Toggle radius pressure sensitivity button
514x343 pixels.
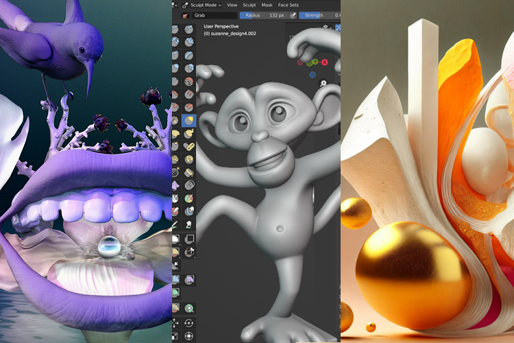tap(293, 14)
